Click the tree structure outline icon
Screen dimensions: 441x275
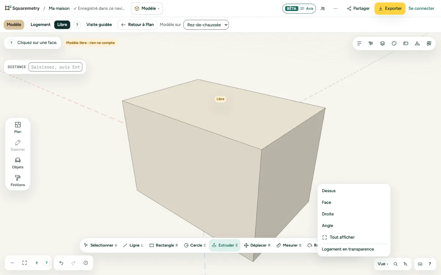click(x=371, y=43)
